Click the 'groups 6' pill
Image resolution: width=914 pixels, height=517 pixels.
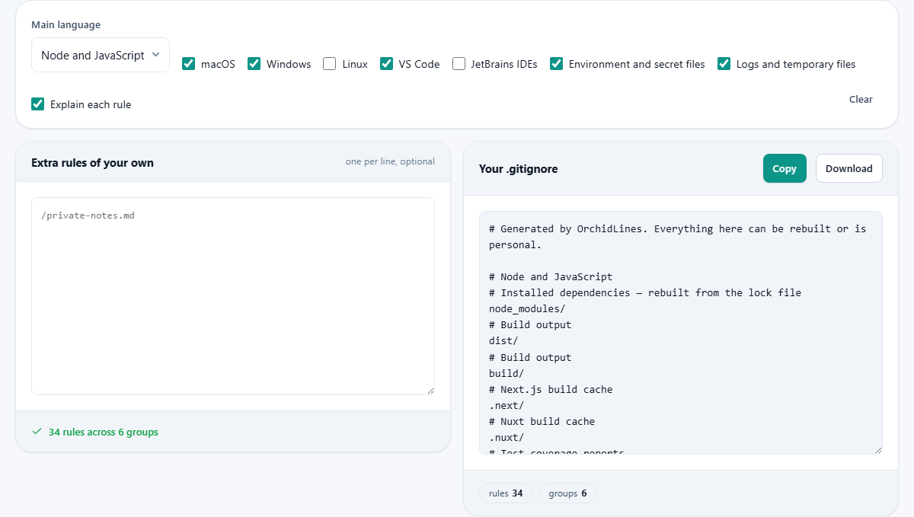[567, 493]
